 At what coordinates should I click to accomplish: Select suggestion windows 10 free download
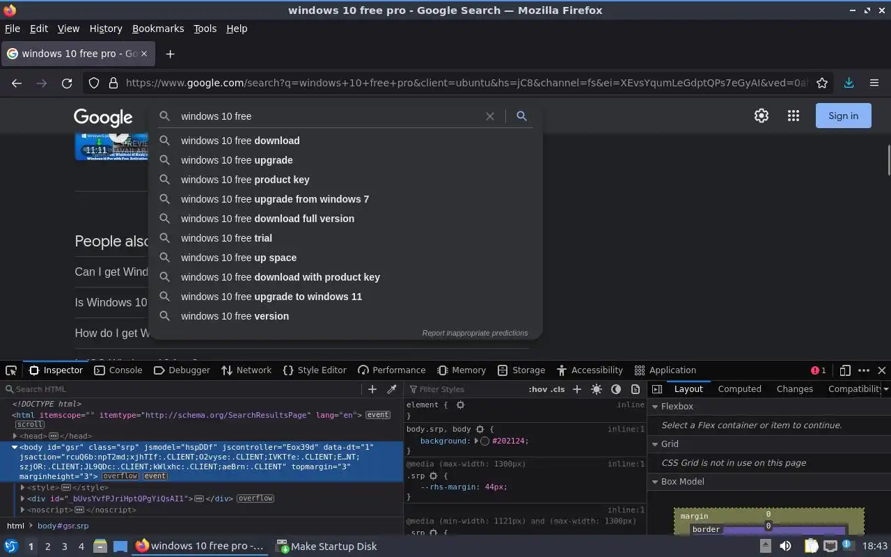point(346,141)
